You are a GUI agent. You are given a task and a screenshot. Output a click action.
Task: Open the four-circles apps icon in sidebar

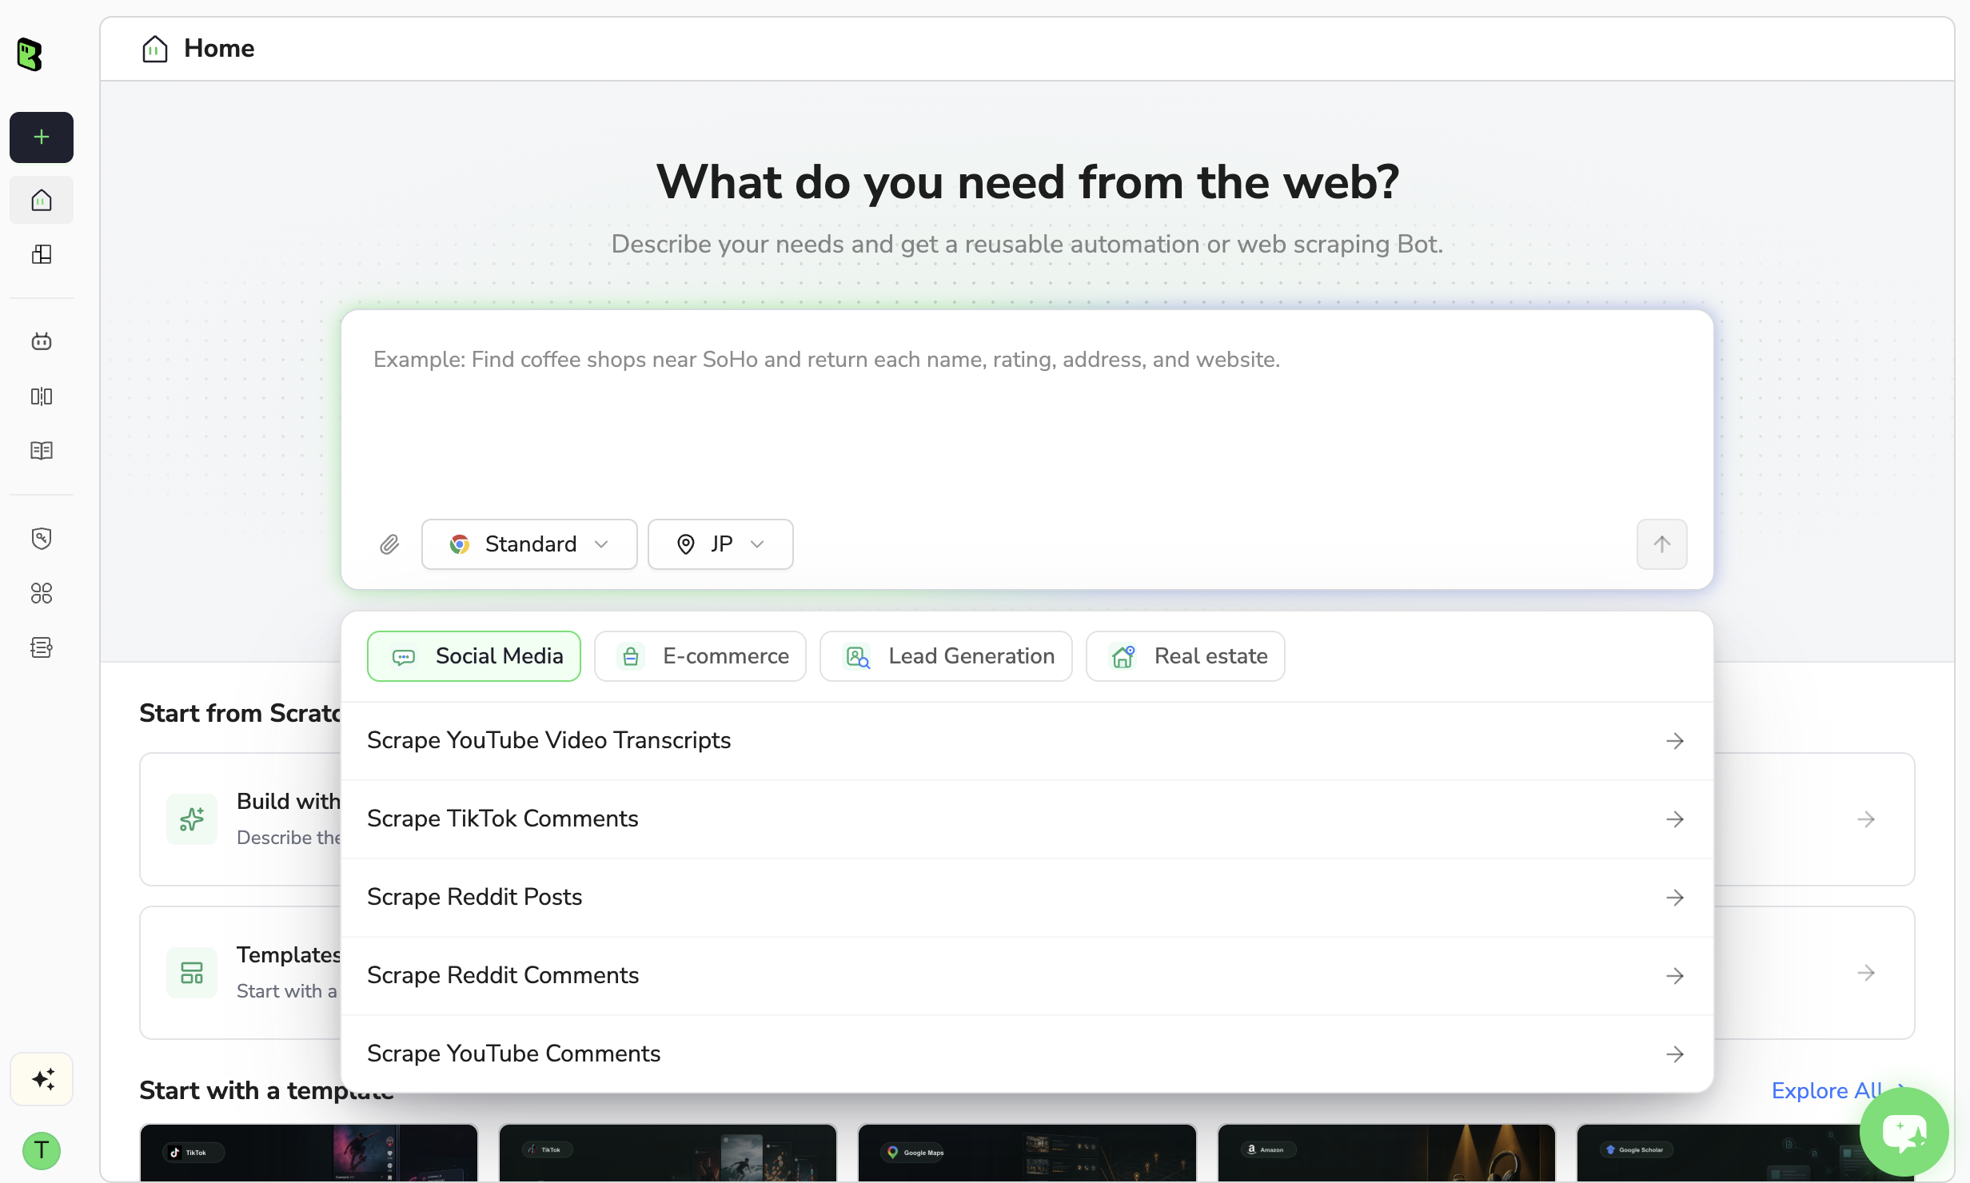(42, 593)
